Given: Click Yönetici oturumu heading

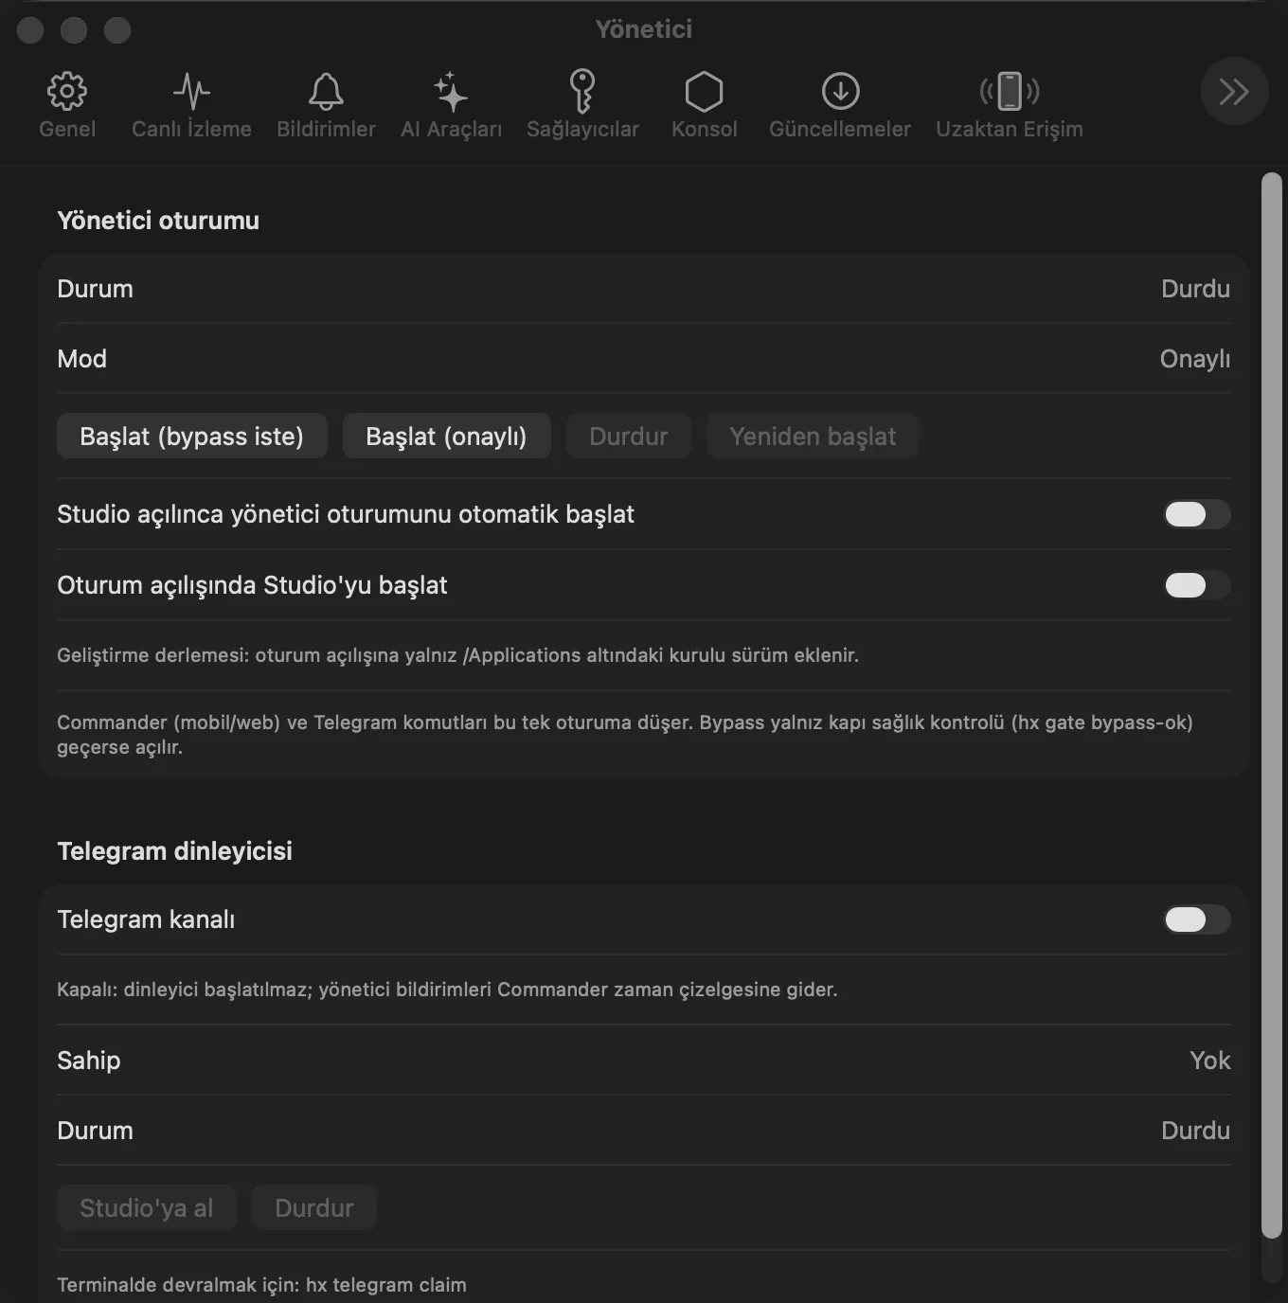Looking at the screenshot, I should [x=158, y=221].
